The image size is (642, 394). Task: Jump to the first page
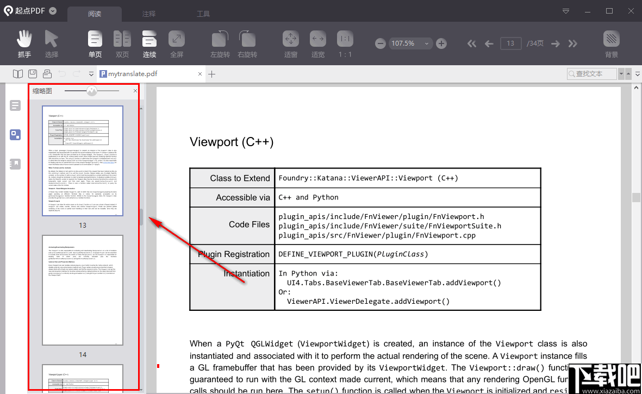(x=472, y=43)
